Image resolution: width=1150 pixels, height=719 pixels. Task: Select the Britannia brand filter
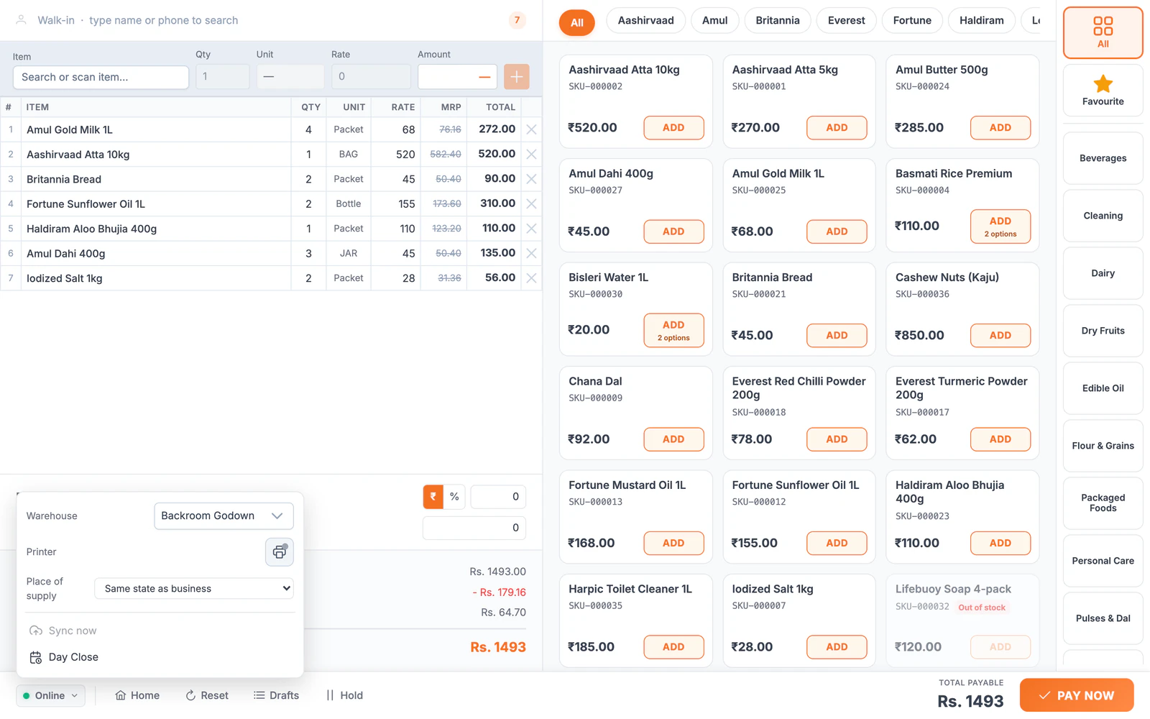pos(777,21)
